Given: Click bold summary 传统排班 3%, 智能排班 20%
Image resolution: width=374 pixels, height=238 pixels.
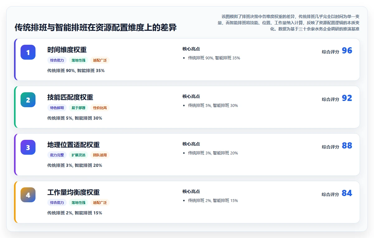Looking at the screenshot, I should click(x=75, y=165).
